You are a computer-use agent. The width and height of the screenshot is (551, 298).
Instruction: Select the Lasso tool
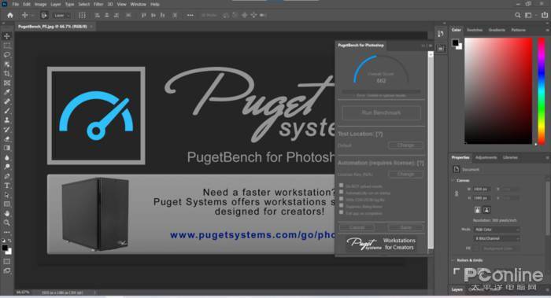click(6, 55)
